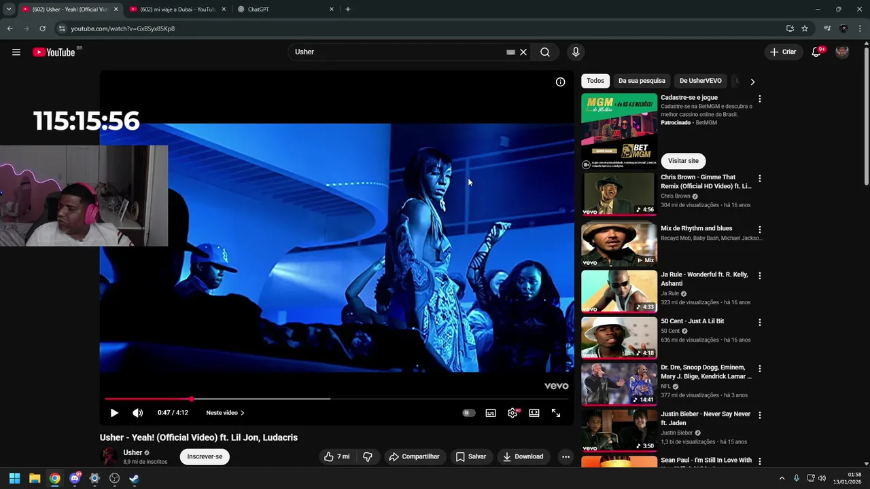Select the 'Todos' filter chip

(595, 81)
